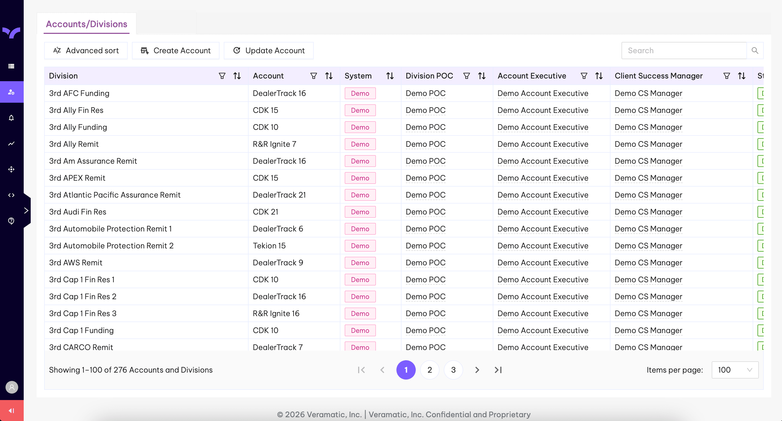Viewport: 782px width, 421px height.
Task: Sort the Division POC column
Action: (x=482, y=76)
